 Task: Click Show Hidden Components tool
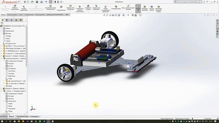(x=80, y=9)
